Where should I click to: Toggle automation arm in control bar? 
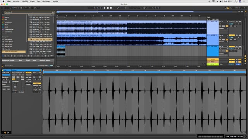[118, 8]
